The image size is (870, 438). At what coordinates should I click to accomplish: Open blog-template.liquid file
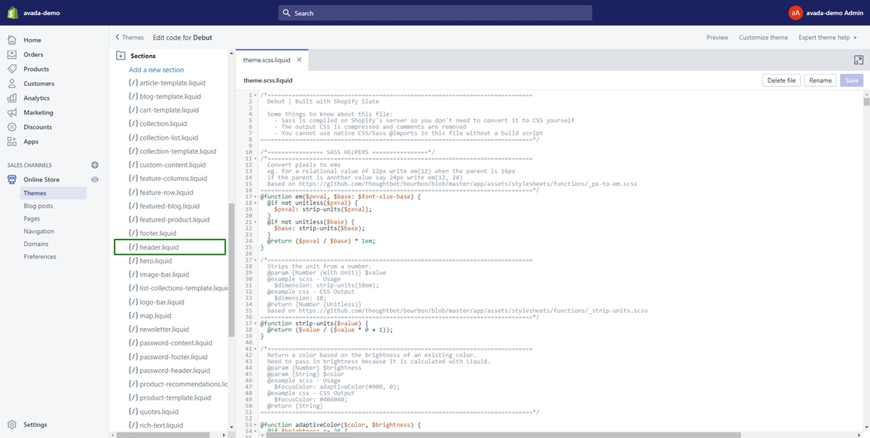coord(165,96)
